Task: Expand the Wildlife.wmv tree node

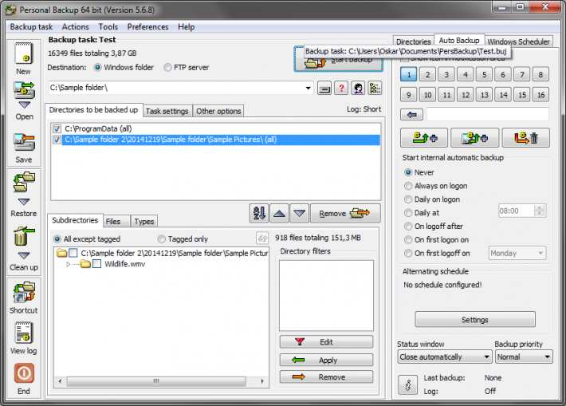Action: [x=68, y=264]
